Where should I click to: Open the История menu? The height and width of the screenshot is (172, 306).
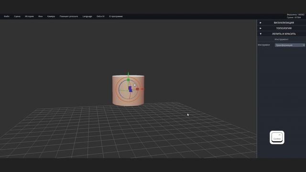tap(29, 16)
